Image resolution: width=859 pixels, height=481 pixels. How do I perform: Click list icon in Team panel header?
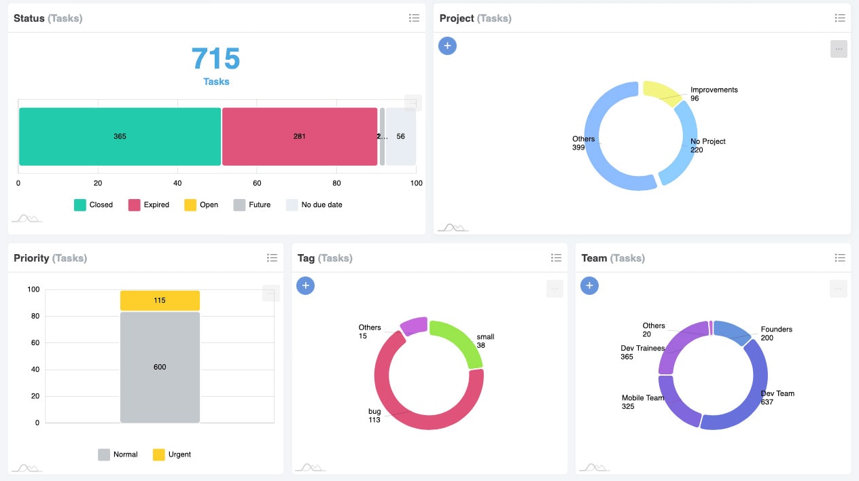point(840,257)
